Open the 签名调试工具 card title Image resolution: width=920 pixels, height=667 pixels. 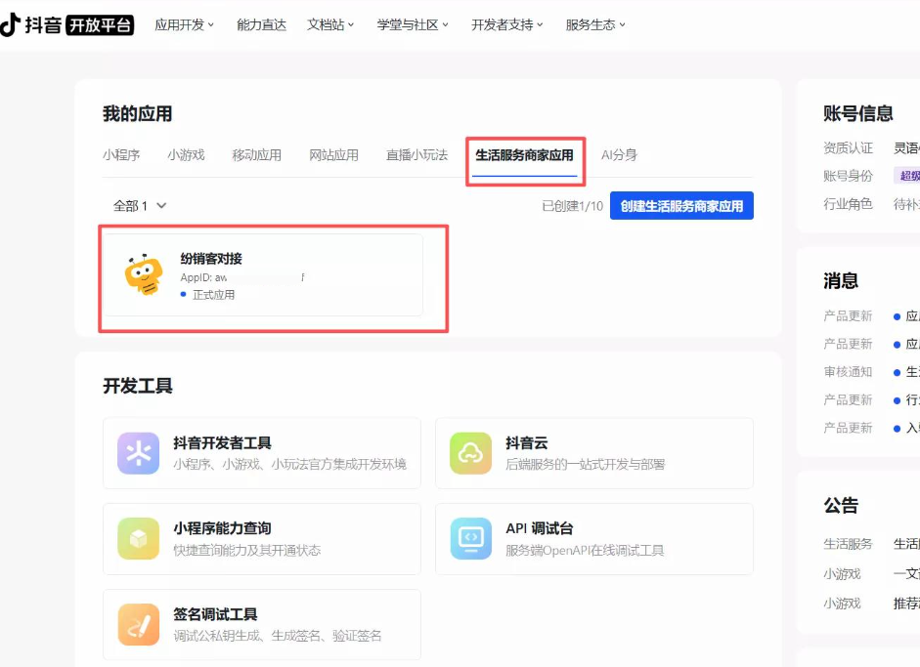[215, 614]
